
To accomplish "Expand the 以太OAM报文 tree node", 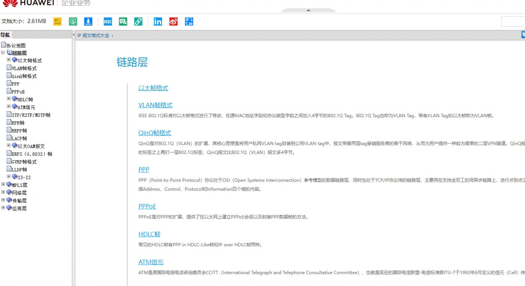I will click(9, 146).
